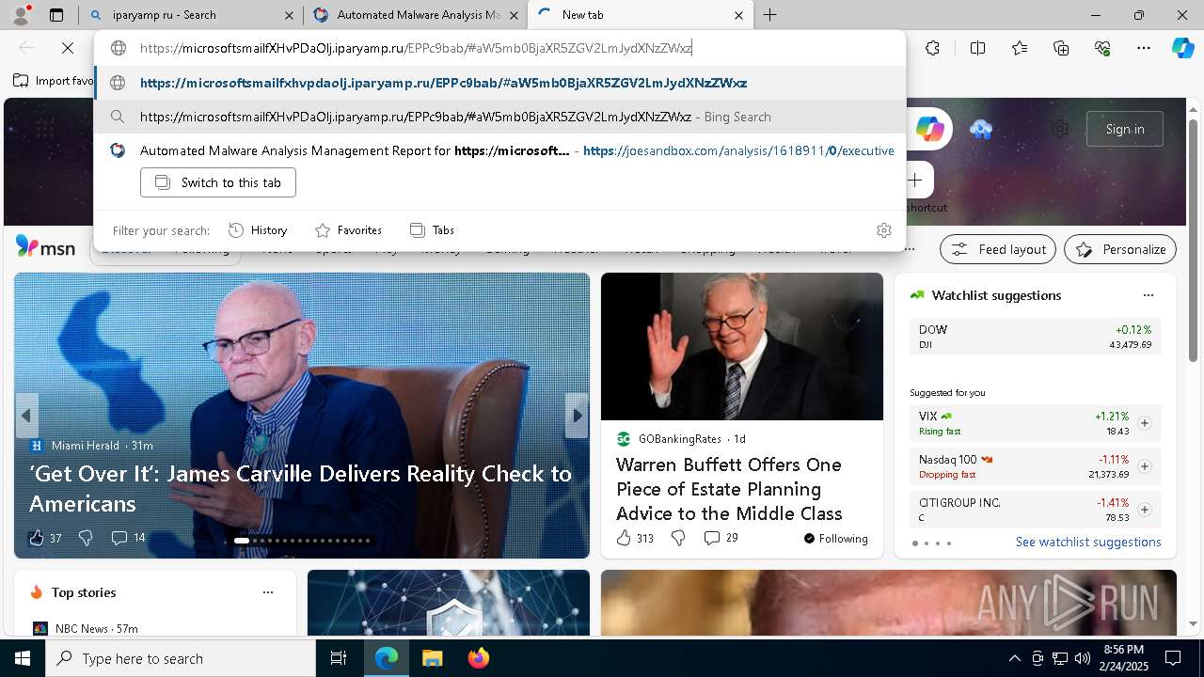Open the Warren Buffett article headline
The image size is (1204, 677).
[x=729, y=489]
